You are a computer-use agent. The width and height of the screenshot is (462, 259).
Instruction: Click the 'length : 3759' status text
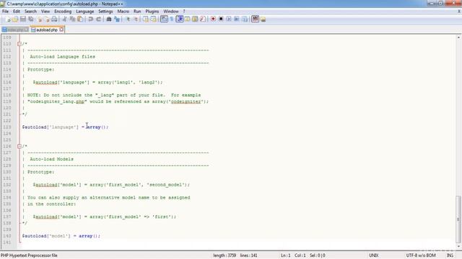(225, 255)
